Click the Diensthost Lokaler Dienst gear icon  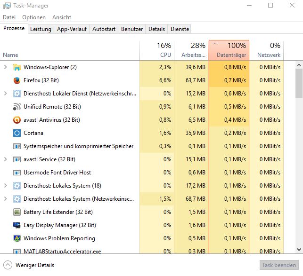pyautogui.click(x=17, y=94)
